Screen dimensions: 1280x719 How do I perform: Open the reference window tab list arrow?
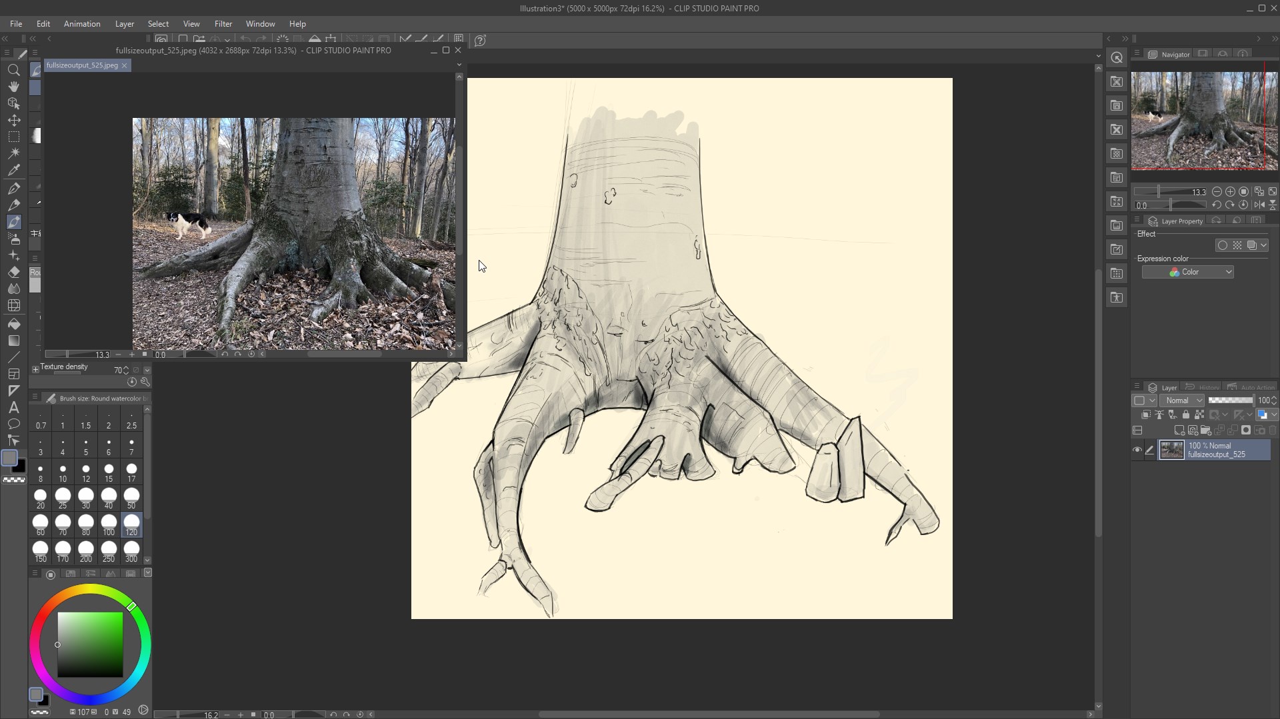459,65
